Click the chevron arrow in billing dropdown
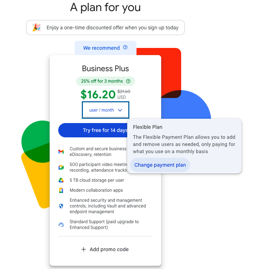Screen dimensions: 268x269 point(120,110)
